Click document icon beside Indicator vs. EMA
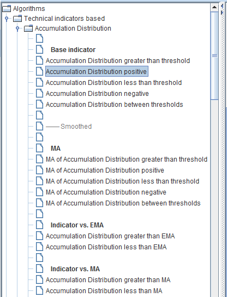The width and height of the screenshot is (227, 297). (x=39, y=225)
